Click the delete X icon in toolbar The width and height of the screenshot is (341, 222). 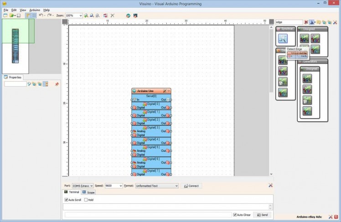click(113, 15)
